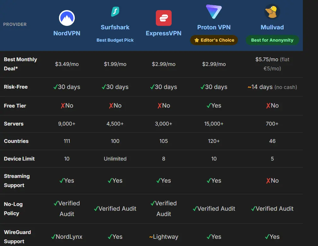Click Surfshark's 100 countries value
318x246 pixels.
115,141
